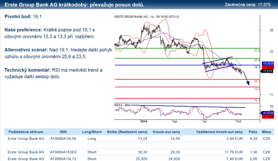278x161 pixels.
Task: Select the 'Závěrečná cena: 17,575' closing price text
Action: click(248, 5)
